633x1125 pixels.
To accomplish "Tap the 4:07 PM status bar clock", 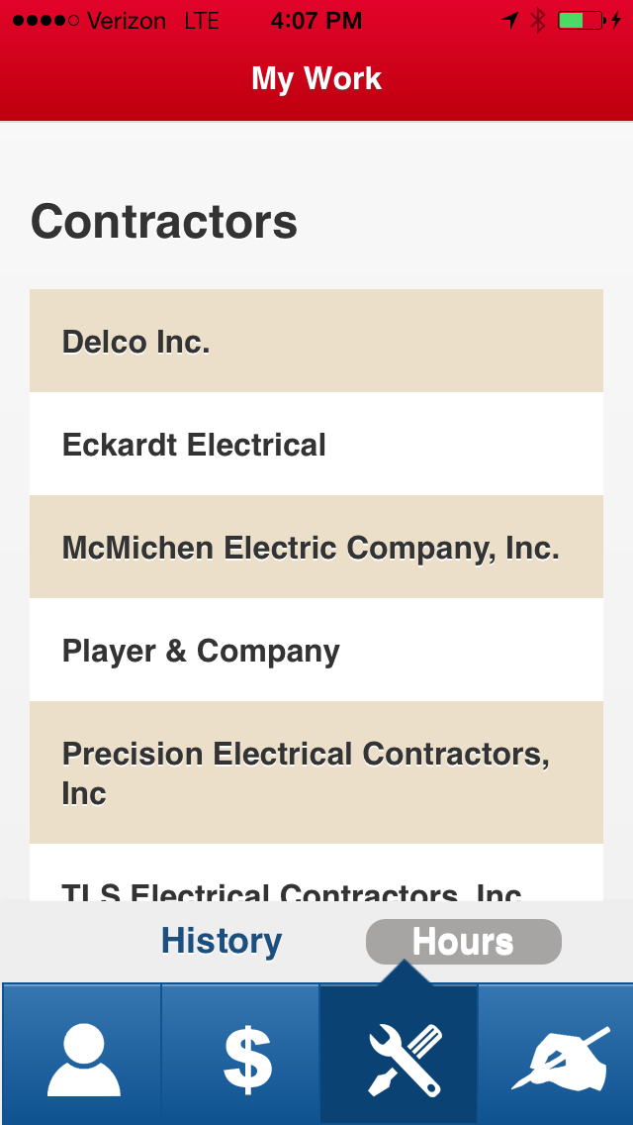I will click(316, 20).
